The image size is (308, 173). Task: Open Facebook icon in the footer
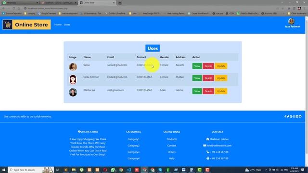(285, 116)
